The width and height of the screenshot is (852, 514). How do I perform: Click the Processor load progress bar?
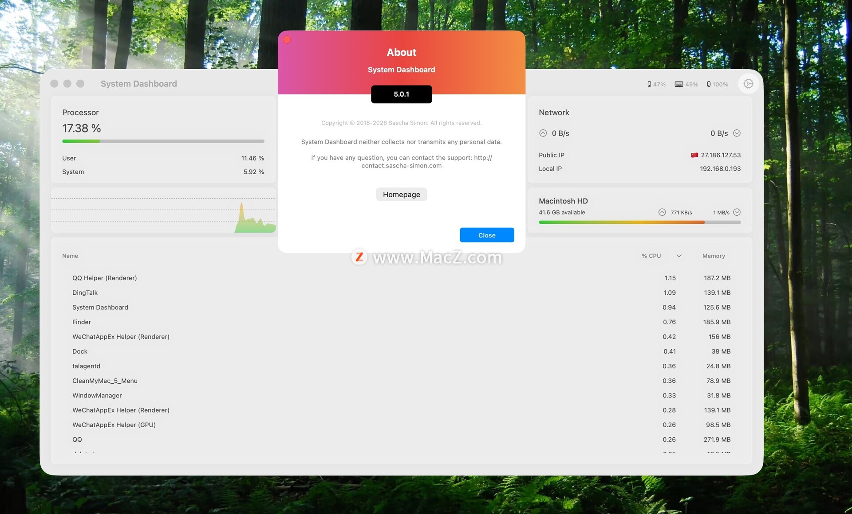pos(163,141)
